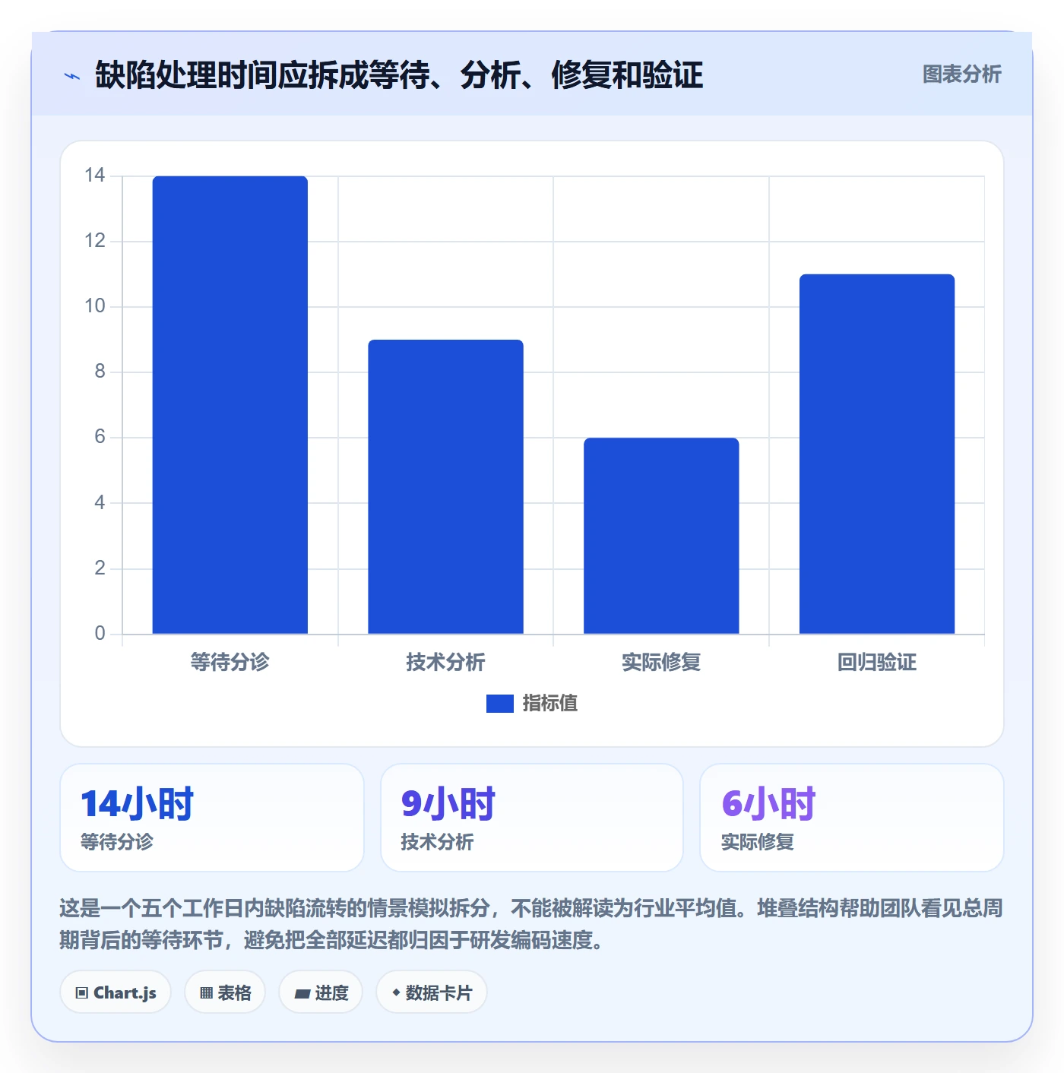Click the icon in the Chart.js tag
1064x1073 pixels.
coord(82,992)
